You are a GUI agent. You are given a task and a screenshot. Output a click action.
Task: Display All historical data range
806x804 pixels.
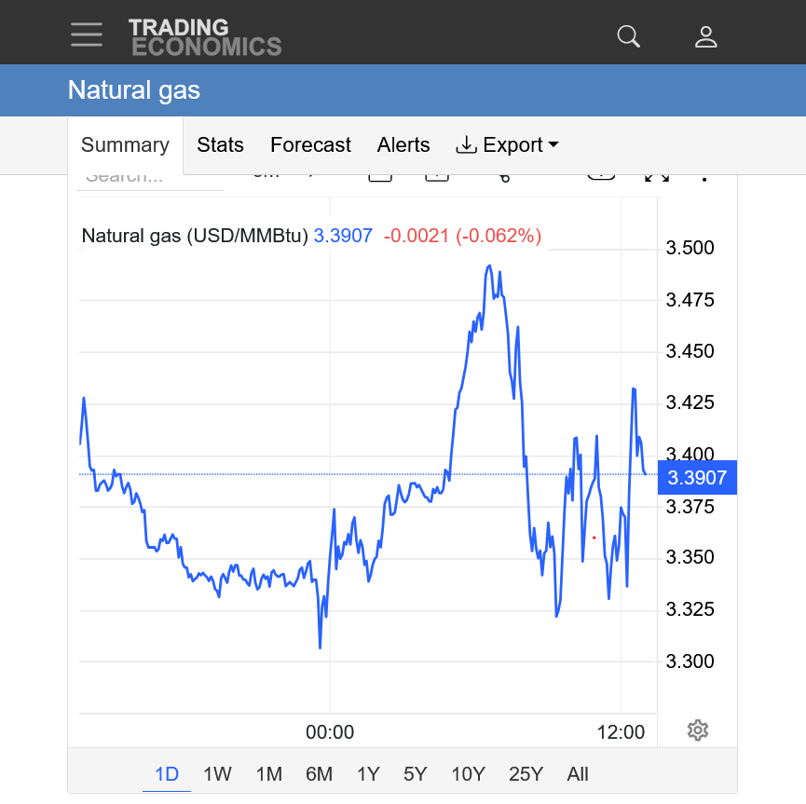click(578, 774)
